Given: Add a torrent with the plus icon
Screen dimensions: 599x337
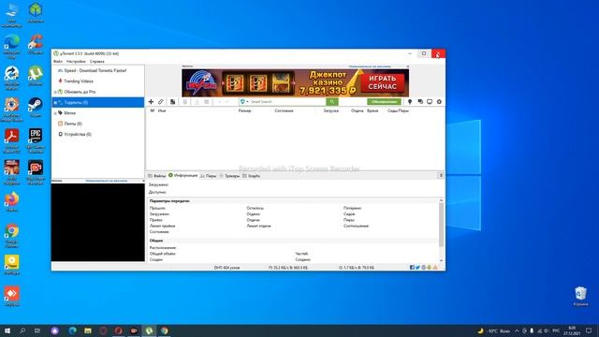Looking at the screenshot, I should click(x=151, y=102).
